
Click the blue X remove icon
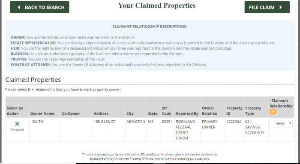point(17,124)
